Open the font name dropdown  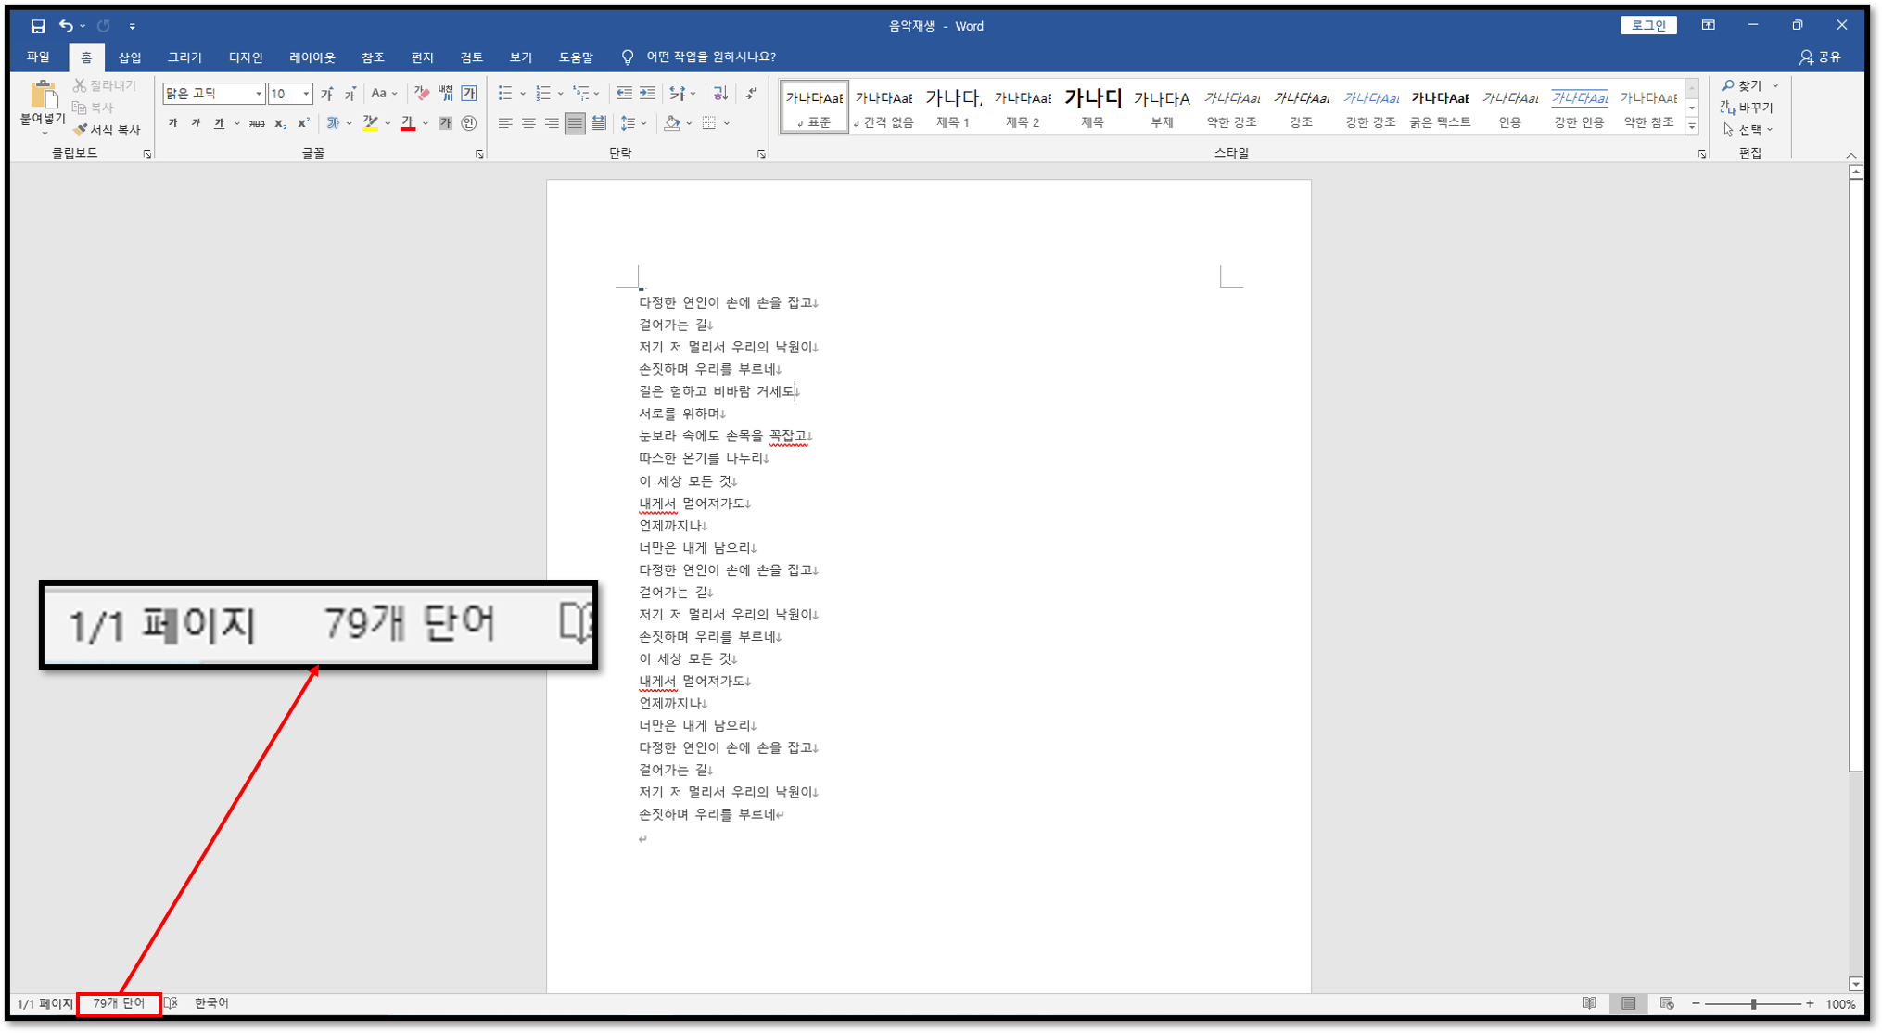[259, 94]
